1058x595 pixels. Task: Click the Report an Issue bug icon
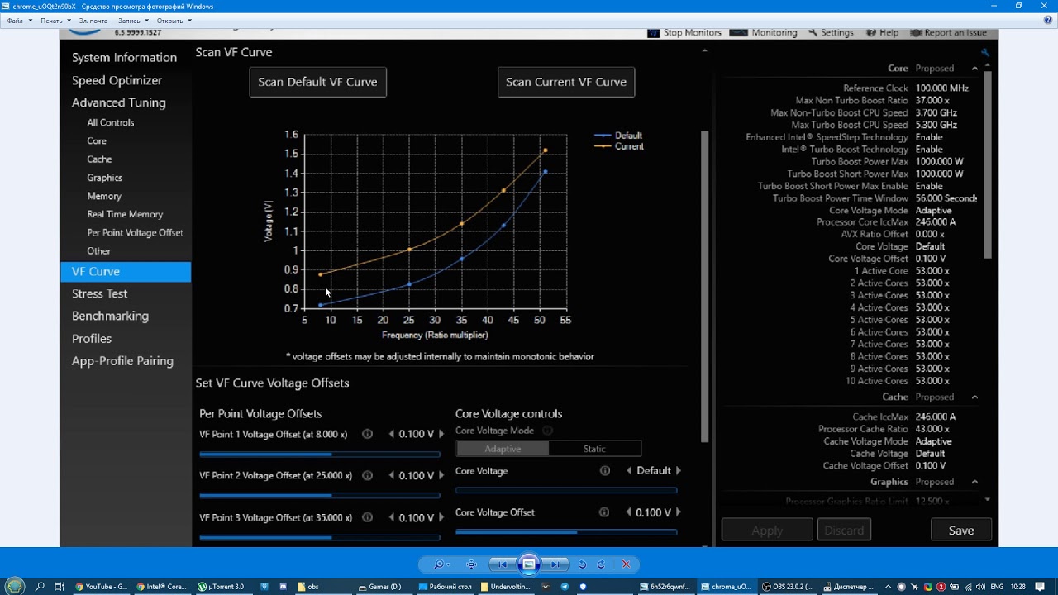916,33
